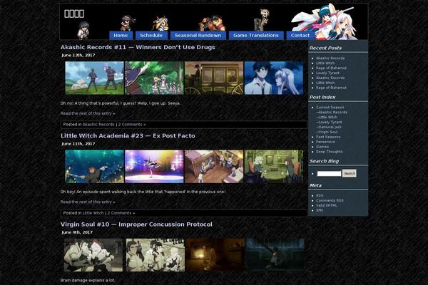Select the Contact tab
This screenshot has width=428, height=285.
300,36
